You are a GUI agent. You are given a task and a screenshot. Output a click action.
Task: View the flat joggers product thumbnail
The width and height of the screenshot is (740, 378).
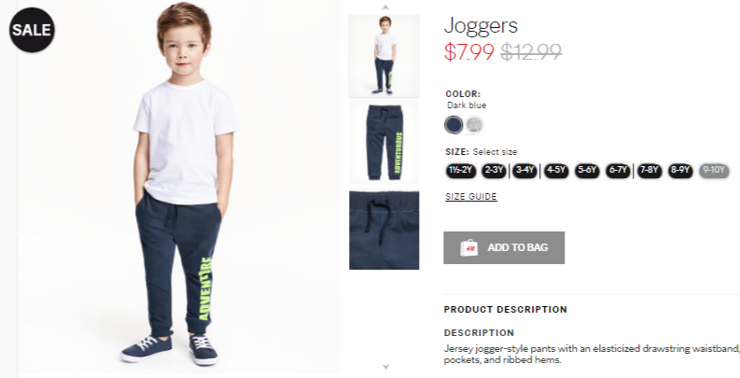(384, 142)
